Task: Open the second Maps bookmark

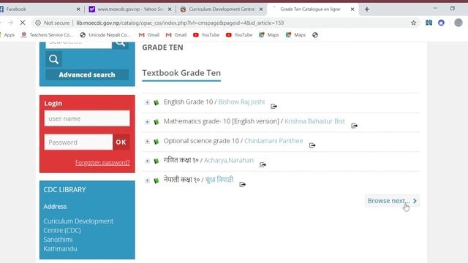Action: point(295,35)
